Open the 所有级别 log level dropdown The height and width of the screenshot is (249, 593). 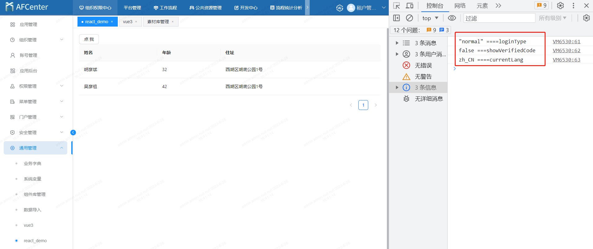click(x=552, y=18)
